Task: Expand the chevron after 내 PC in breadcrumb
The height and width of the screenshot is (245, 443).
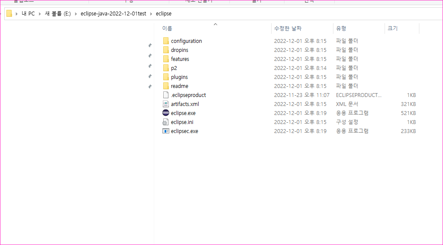Action: [x=40, y=14]
